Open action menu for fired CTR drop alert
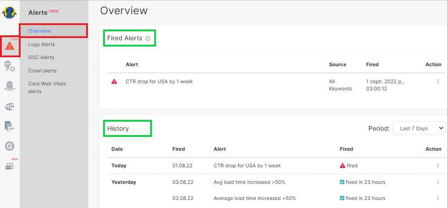Image resolution: width=447 pixels, height=208 pixels. (438, 81)
